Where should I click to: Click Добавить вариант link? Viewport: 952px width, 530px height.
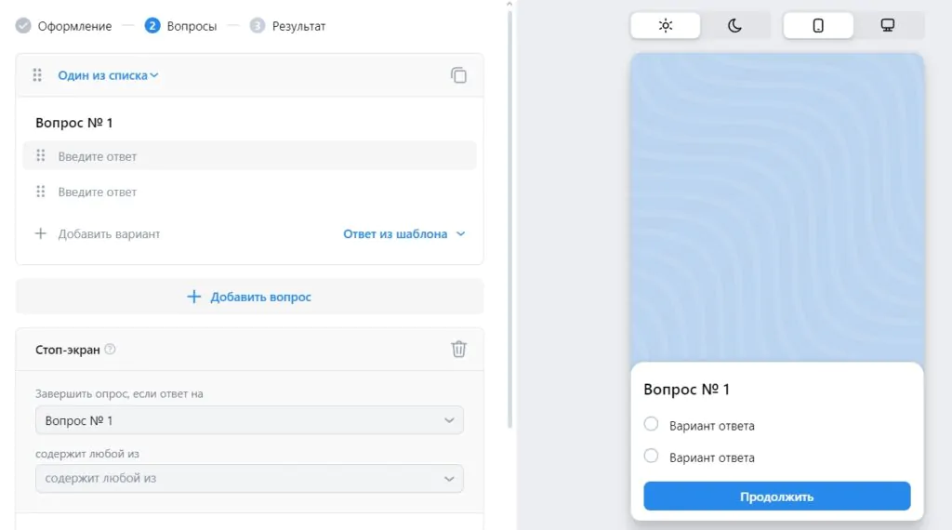click(x=110, y=233)
